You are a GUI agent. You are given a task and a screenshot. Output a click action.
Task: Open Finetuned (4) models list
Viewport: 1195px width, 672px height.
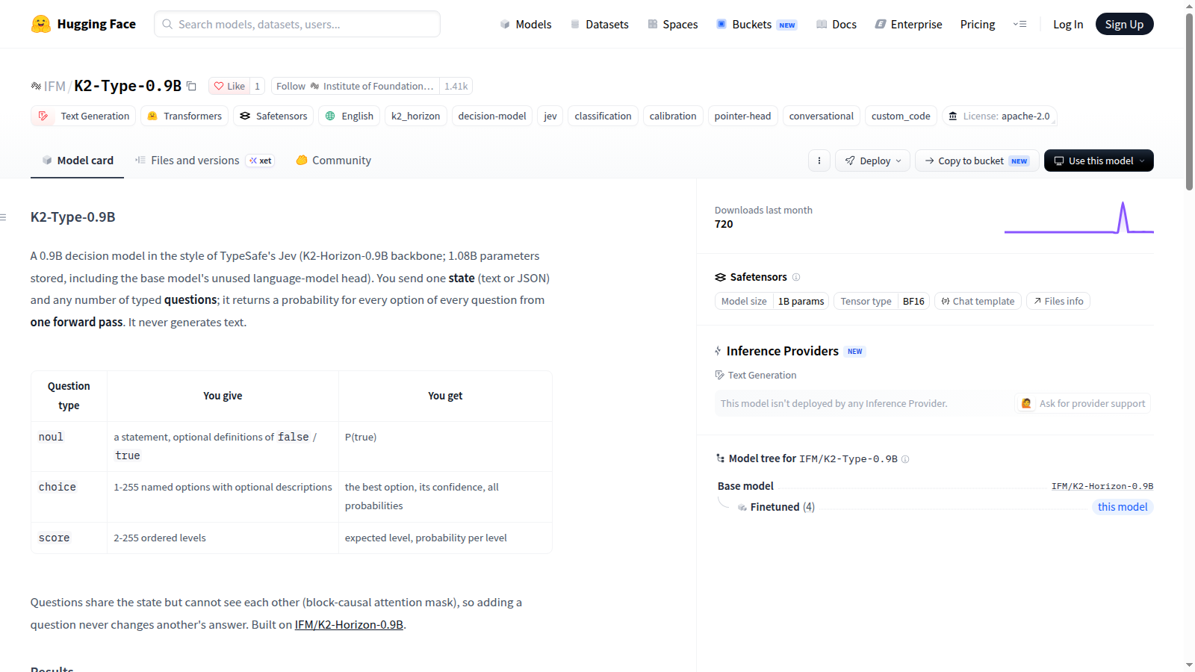782,507
